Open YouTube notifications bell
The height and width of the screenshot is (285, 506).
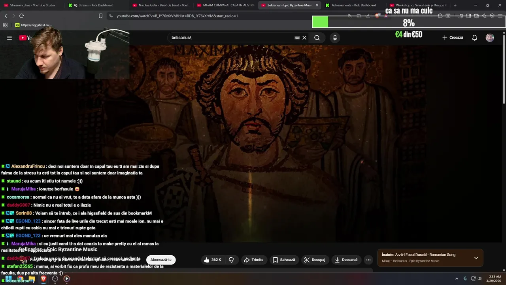tap(474, 38)
